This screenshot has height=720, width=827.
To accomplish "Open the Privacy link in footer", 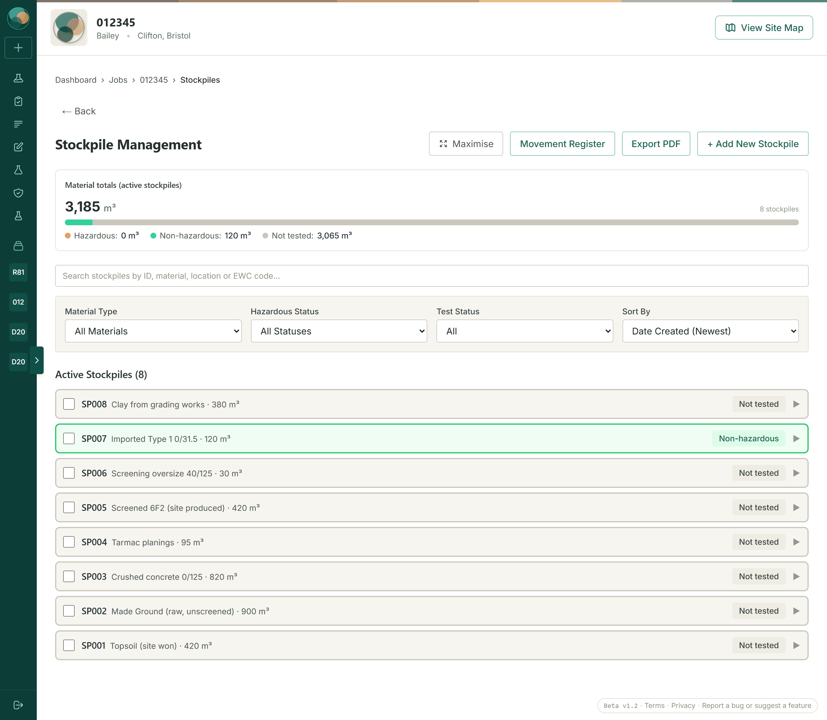I will 683,706.
